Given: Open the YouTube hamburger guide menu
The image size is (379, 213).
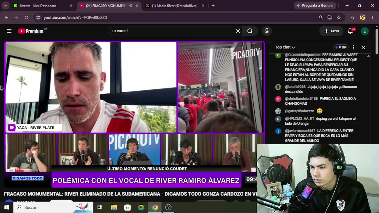Looking at the screenshot, I should coord(9,31).
